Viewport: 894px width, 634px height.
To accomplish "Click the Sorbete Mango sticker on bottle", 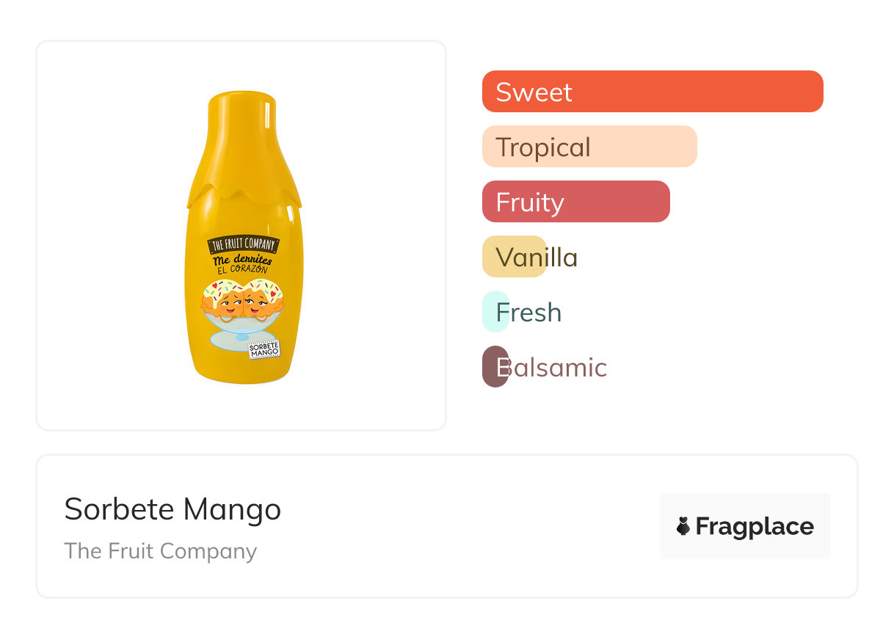I will tap(264, 349).
